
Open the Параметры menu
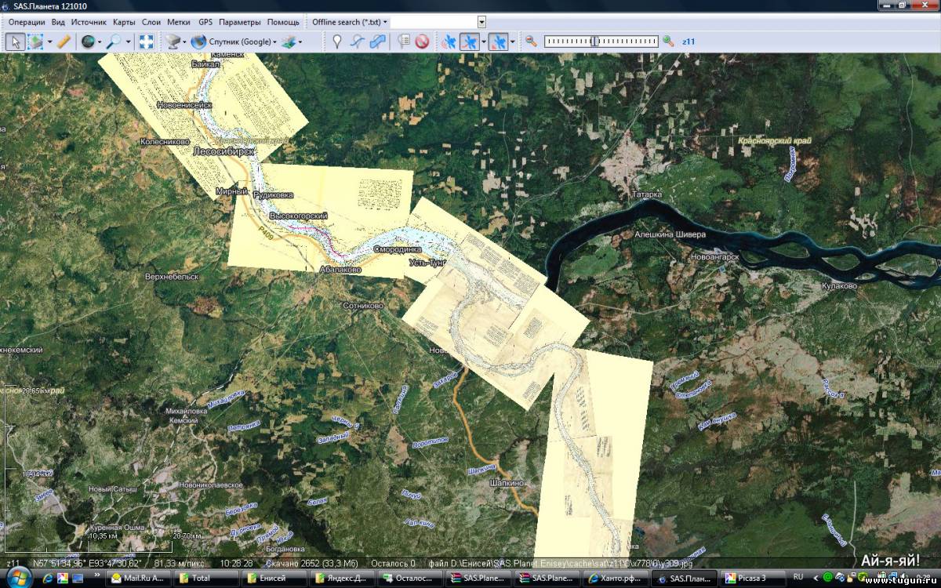pyautogui.click(x=240, y=22)
